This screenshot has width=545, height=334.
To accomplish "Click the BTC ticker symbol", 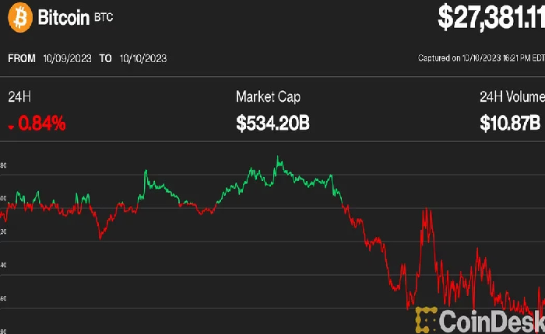I will tap(104, 17).
